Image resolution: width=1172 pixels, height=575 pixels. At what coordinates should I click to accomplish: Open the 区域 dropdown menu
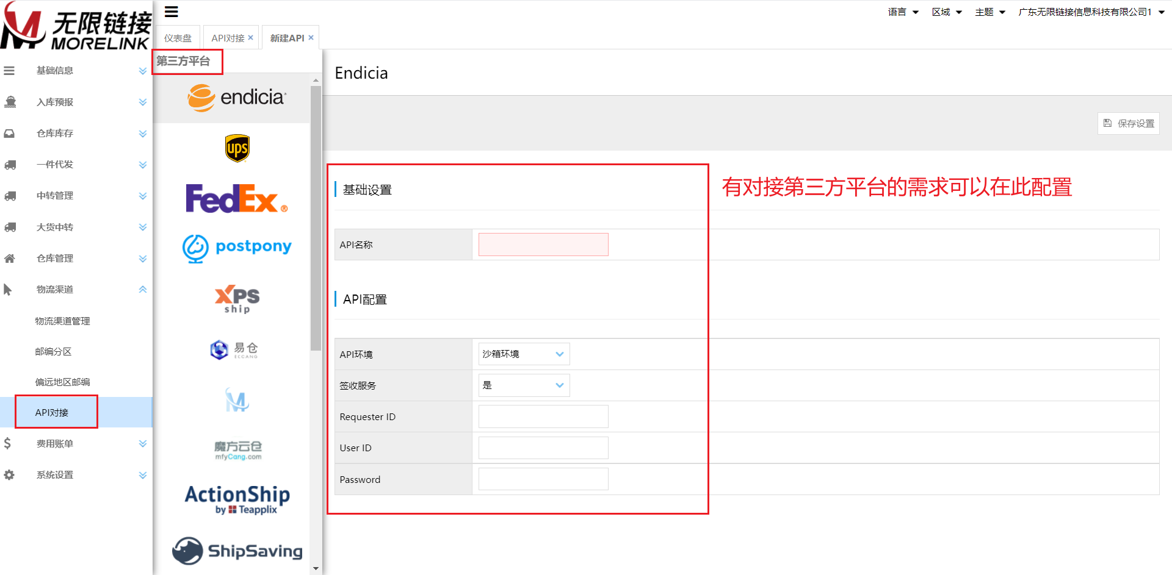point(947,12)
